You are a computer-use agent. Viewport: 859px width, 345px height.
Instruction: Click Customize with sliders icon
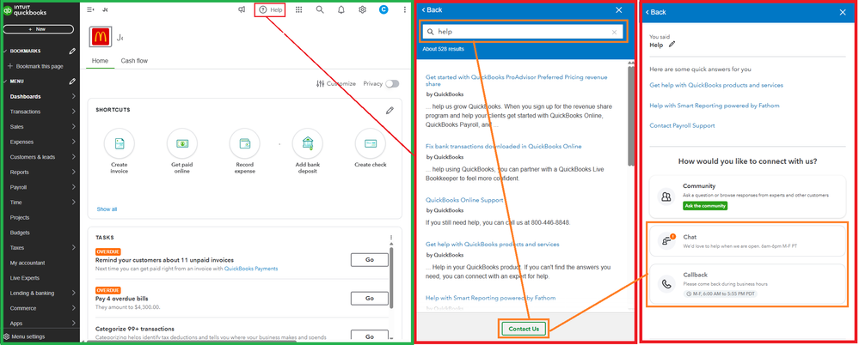pos(336,83)
